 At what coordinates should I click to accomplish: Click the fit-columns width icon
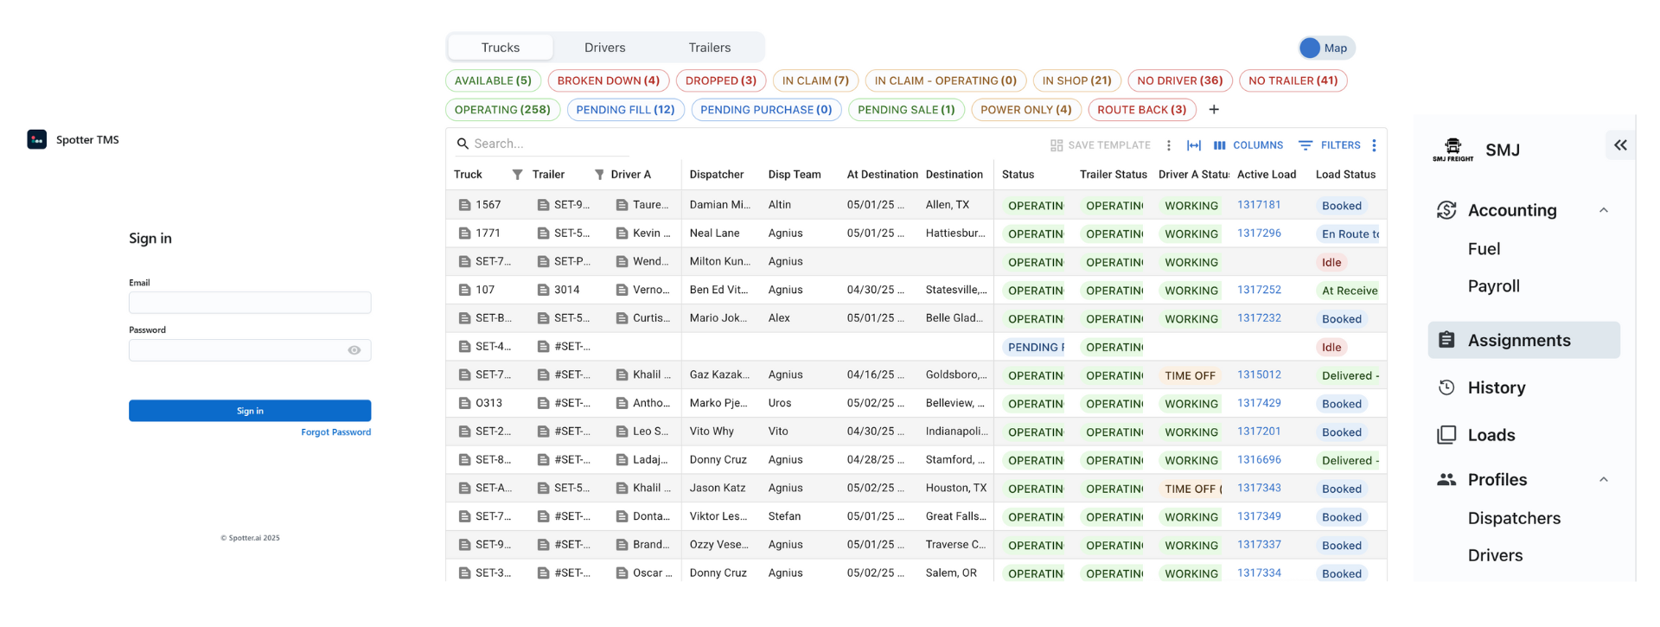pos(1194,145)
